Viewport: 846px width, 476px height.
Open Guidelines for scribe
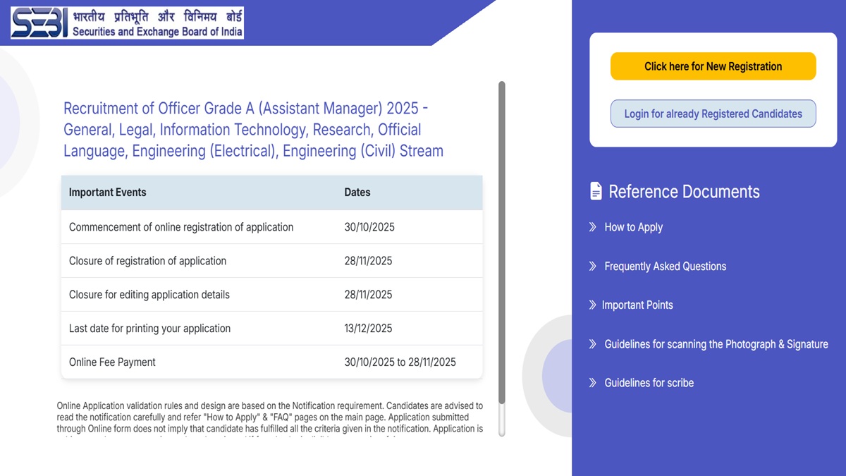[x=649, y=382]
